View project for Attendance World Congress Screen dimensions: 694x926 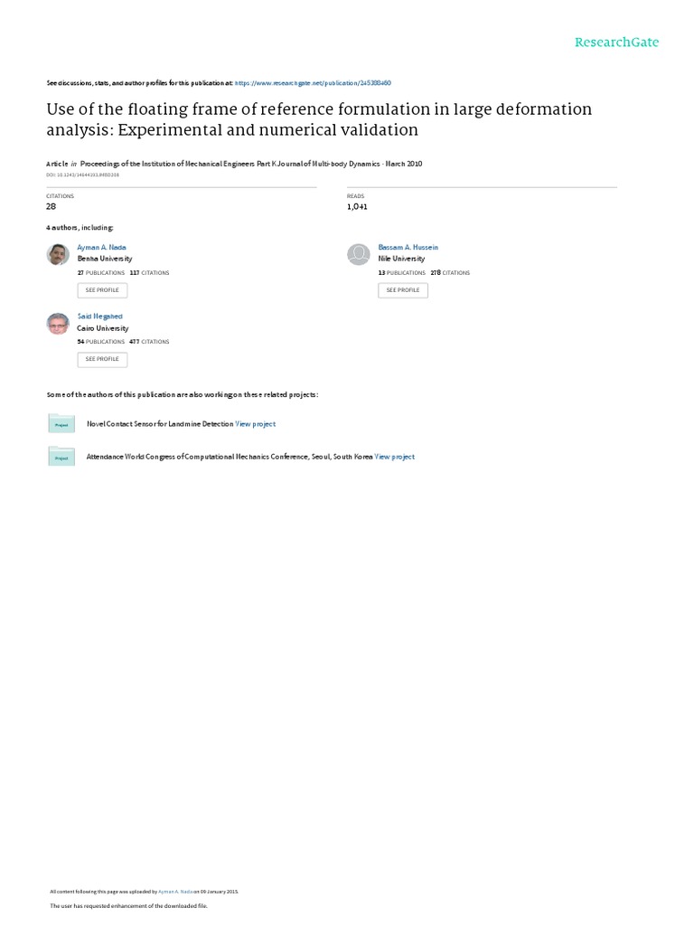(x=395, y=457)
